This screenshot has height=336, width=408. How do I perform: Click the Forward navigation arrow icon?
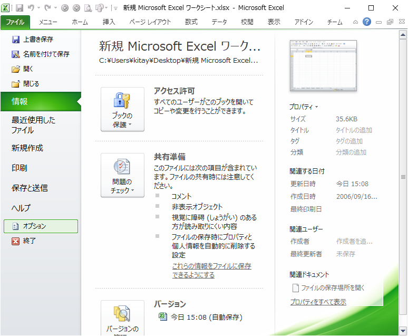[x=76, y=8]
